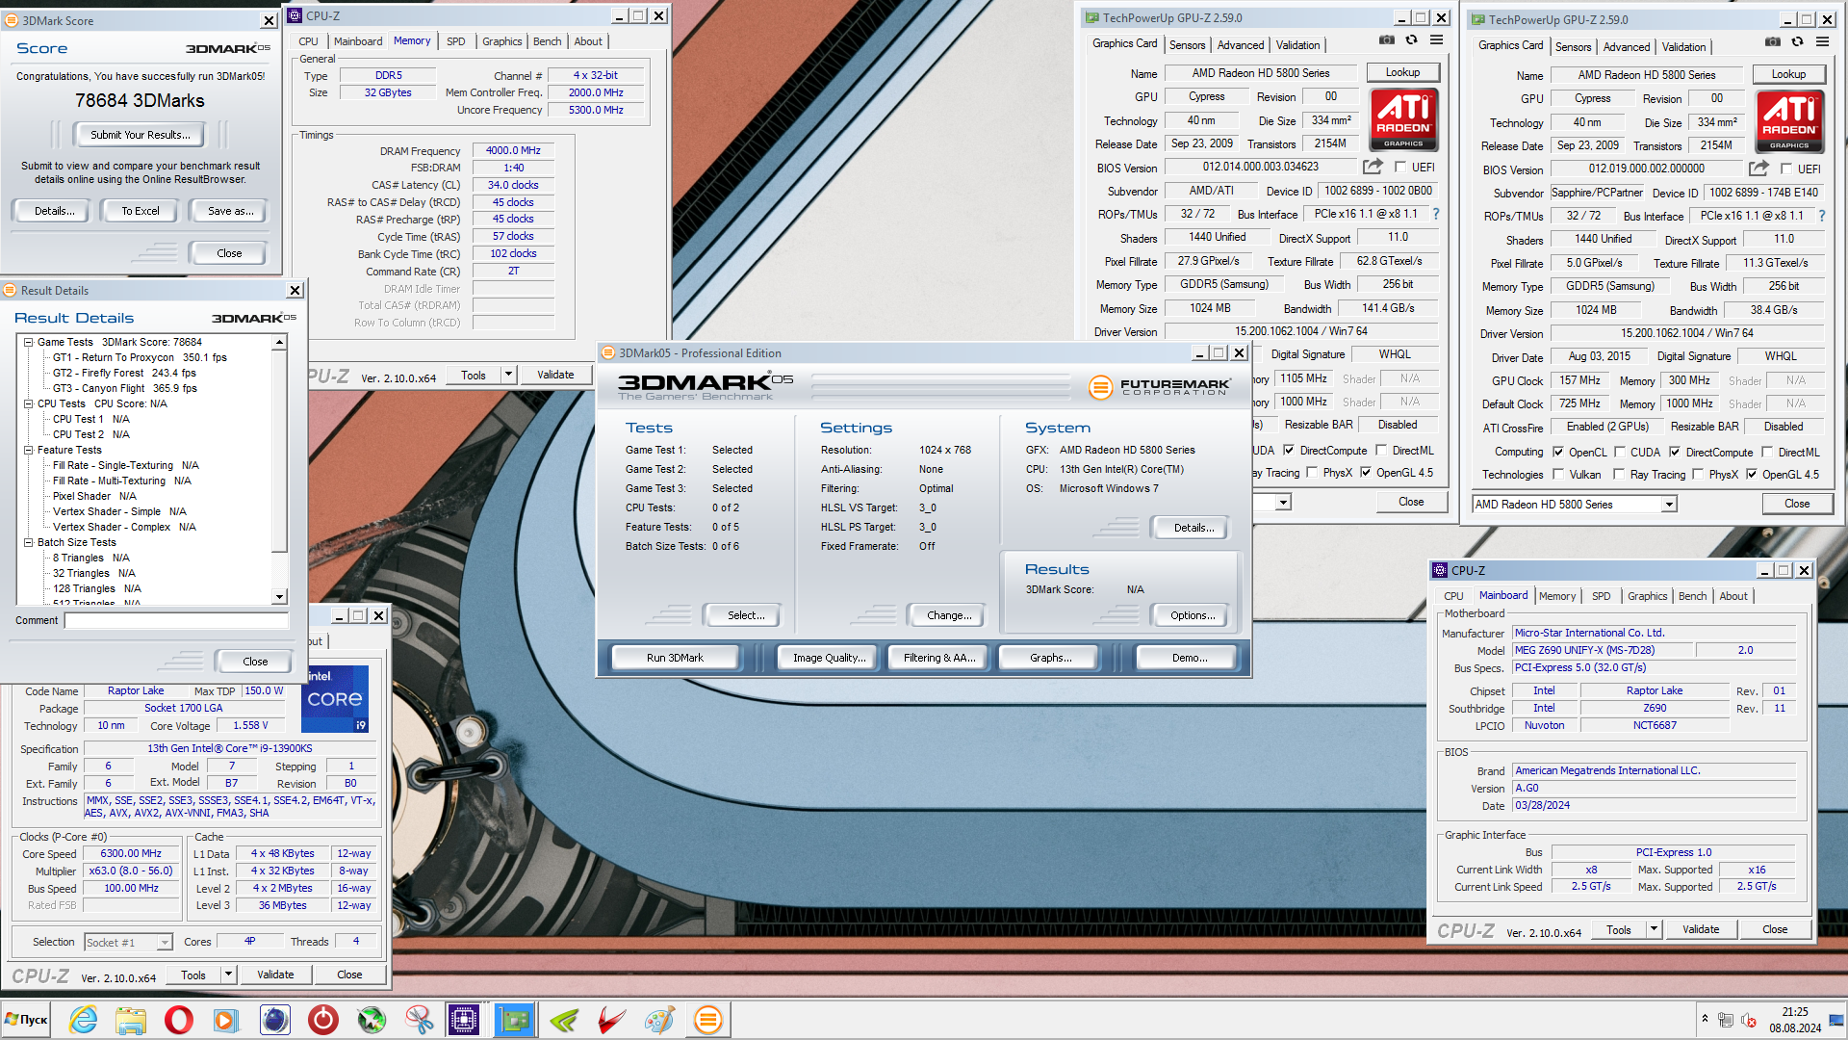1848x1040 pixels.
Task: Take a screenshot in left GPU-Z window
Action: tap(1386, 40)
